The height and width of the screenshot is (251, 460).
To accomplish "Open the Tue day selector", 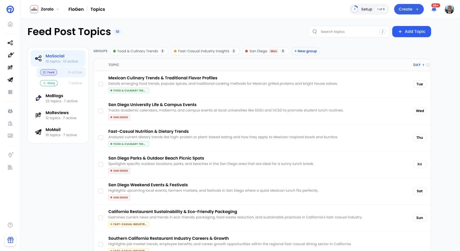I will click(419, 84).
